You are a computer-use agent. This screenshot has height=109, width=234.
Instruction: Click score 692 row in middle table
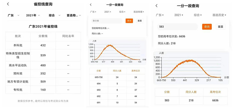[x=117, y=96]
